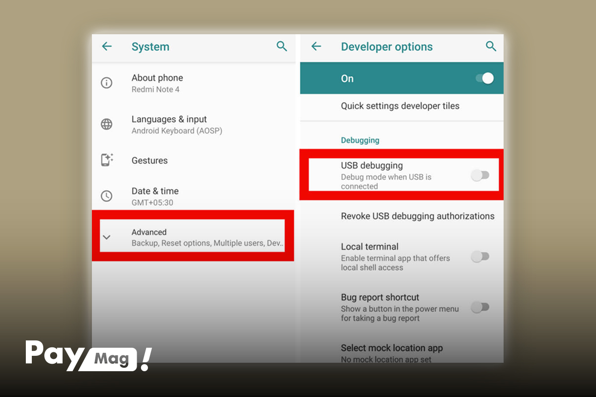Go back from Developer options screen

316,47
